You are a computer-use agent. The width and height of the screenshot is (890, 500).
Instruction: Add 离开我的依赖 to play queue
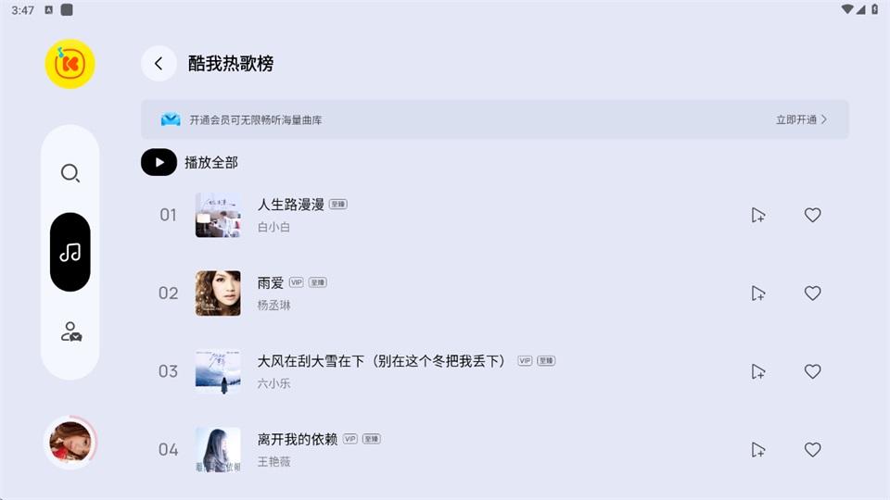758,450
